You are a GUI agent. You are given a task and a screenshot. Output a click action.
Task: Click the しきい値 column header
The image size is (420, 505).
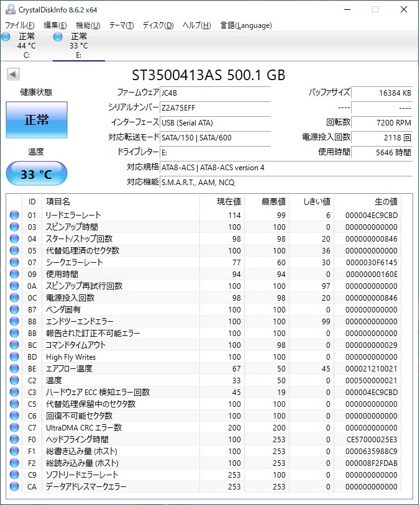tap(311, 202)
